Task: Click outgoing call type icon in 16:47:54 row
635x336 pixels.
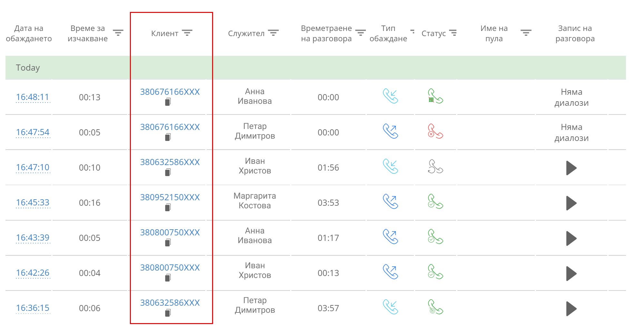Action: (x=390, y=131)
